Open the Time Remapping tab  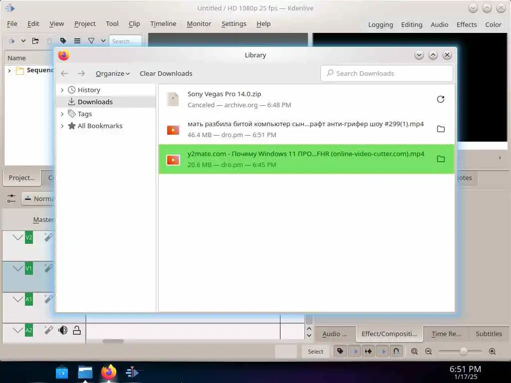click(446, 334)
